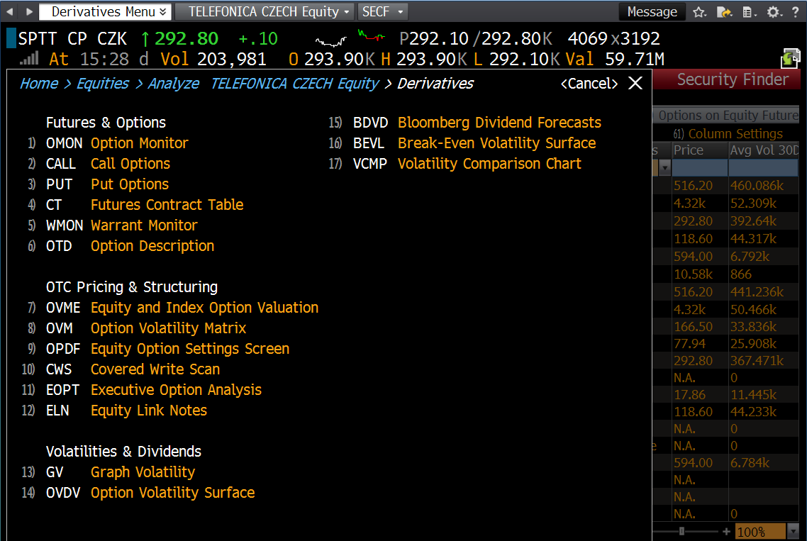Open the Derivatives Menu dropdown
Image resolution: width=807 pixels, height=541 pixels.
(106, 11)
